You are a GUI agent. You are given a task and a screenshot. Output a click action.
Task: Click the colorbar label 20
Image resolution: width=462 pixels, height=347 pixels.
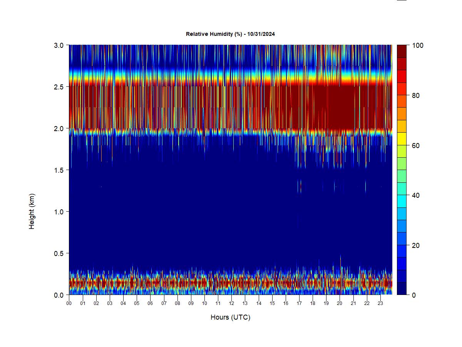415,245
